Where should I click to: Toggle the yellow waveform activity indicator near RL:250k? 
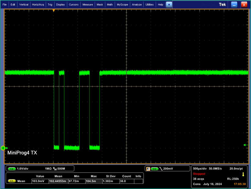(243, 175)
